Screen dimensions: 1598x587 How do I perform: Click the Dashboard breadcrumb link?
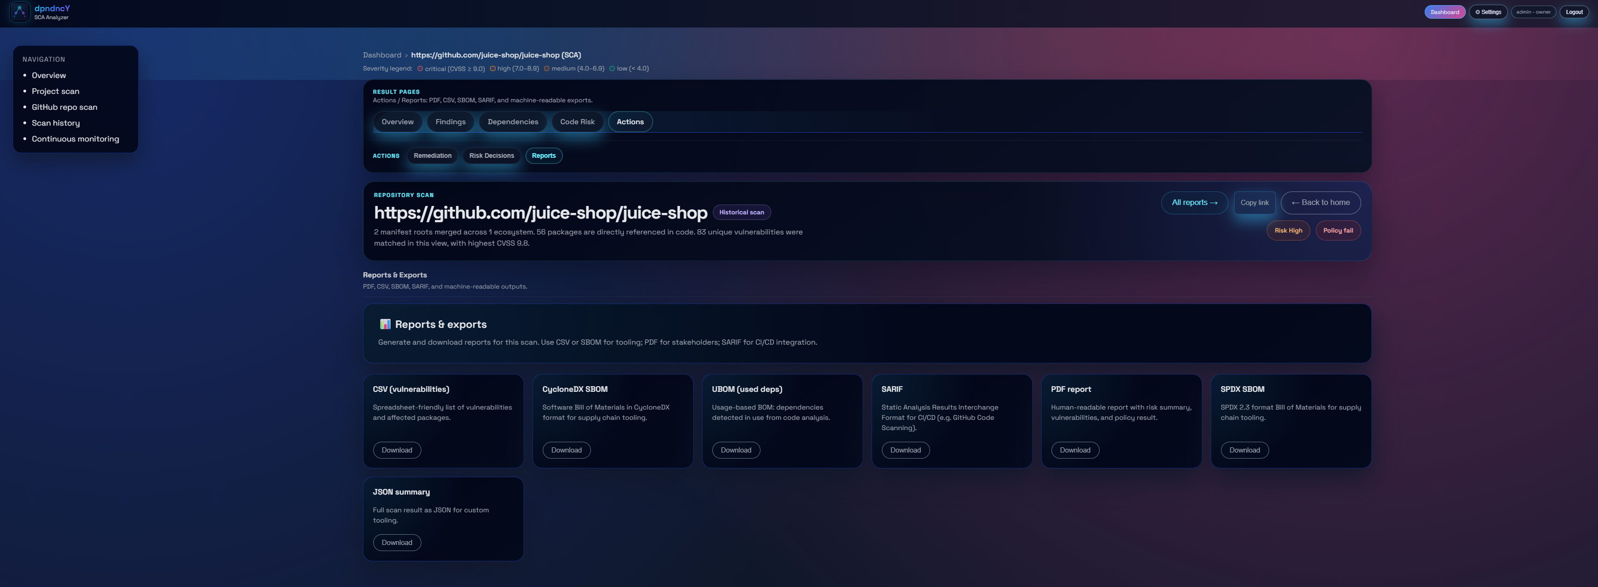point(382,55)
